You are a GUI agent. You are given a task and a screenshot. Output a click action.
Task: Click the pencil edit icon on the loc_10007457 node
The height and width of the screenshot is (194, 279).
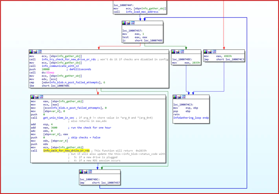(x=128, y=23)
